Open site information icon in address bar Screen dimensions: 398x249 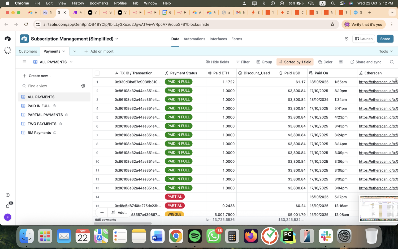click(38, 24)
